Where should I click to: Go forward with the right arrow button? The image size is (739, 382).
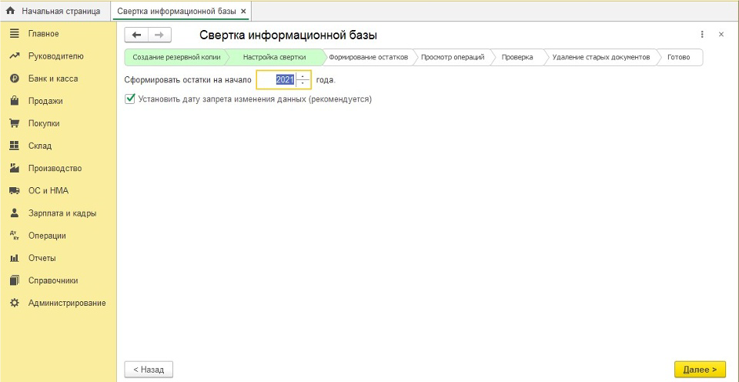159,35
